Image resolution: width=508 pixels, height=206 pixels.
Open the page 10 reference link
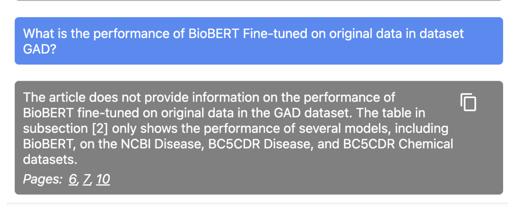103,179
